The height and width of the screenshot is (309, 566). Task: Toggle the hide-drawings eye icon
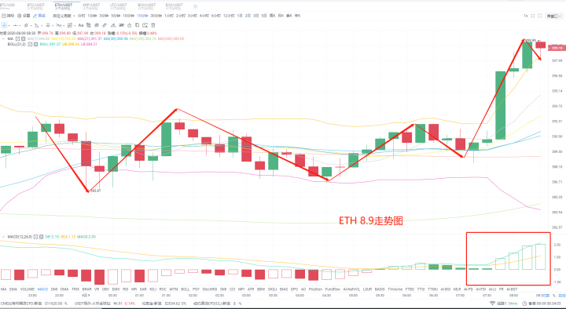pos(97,25)
